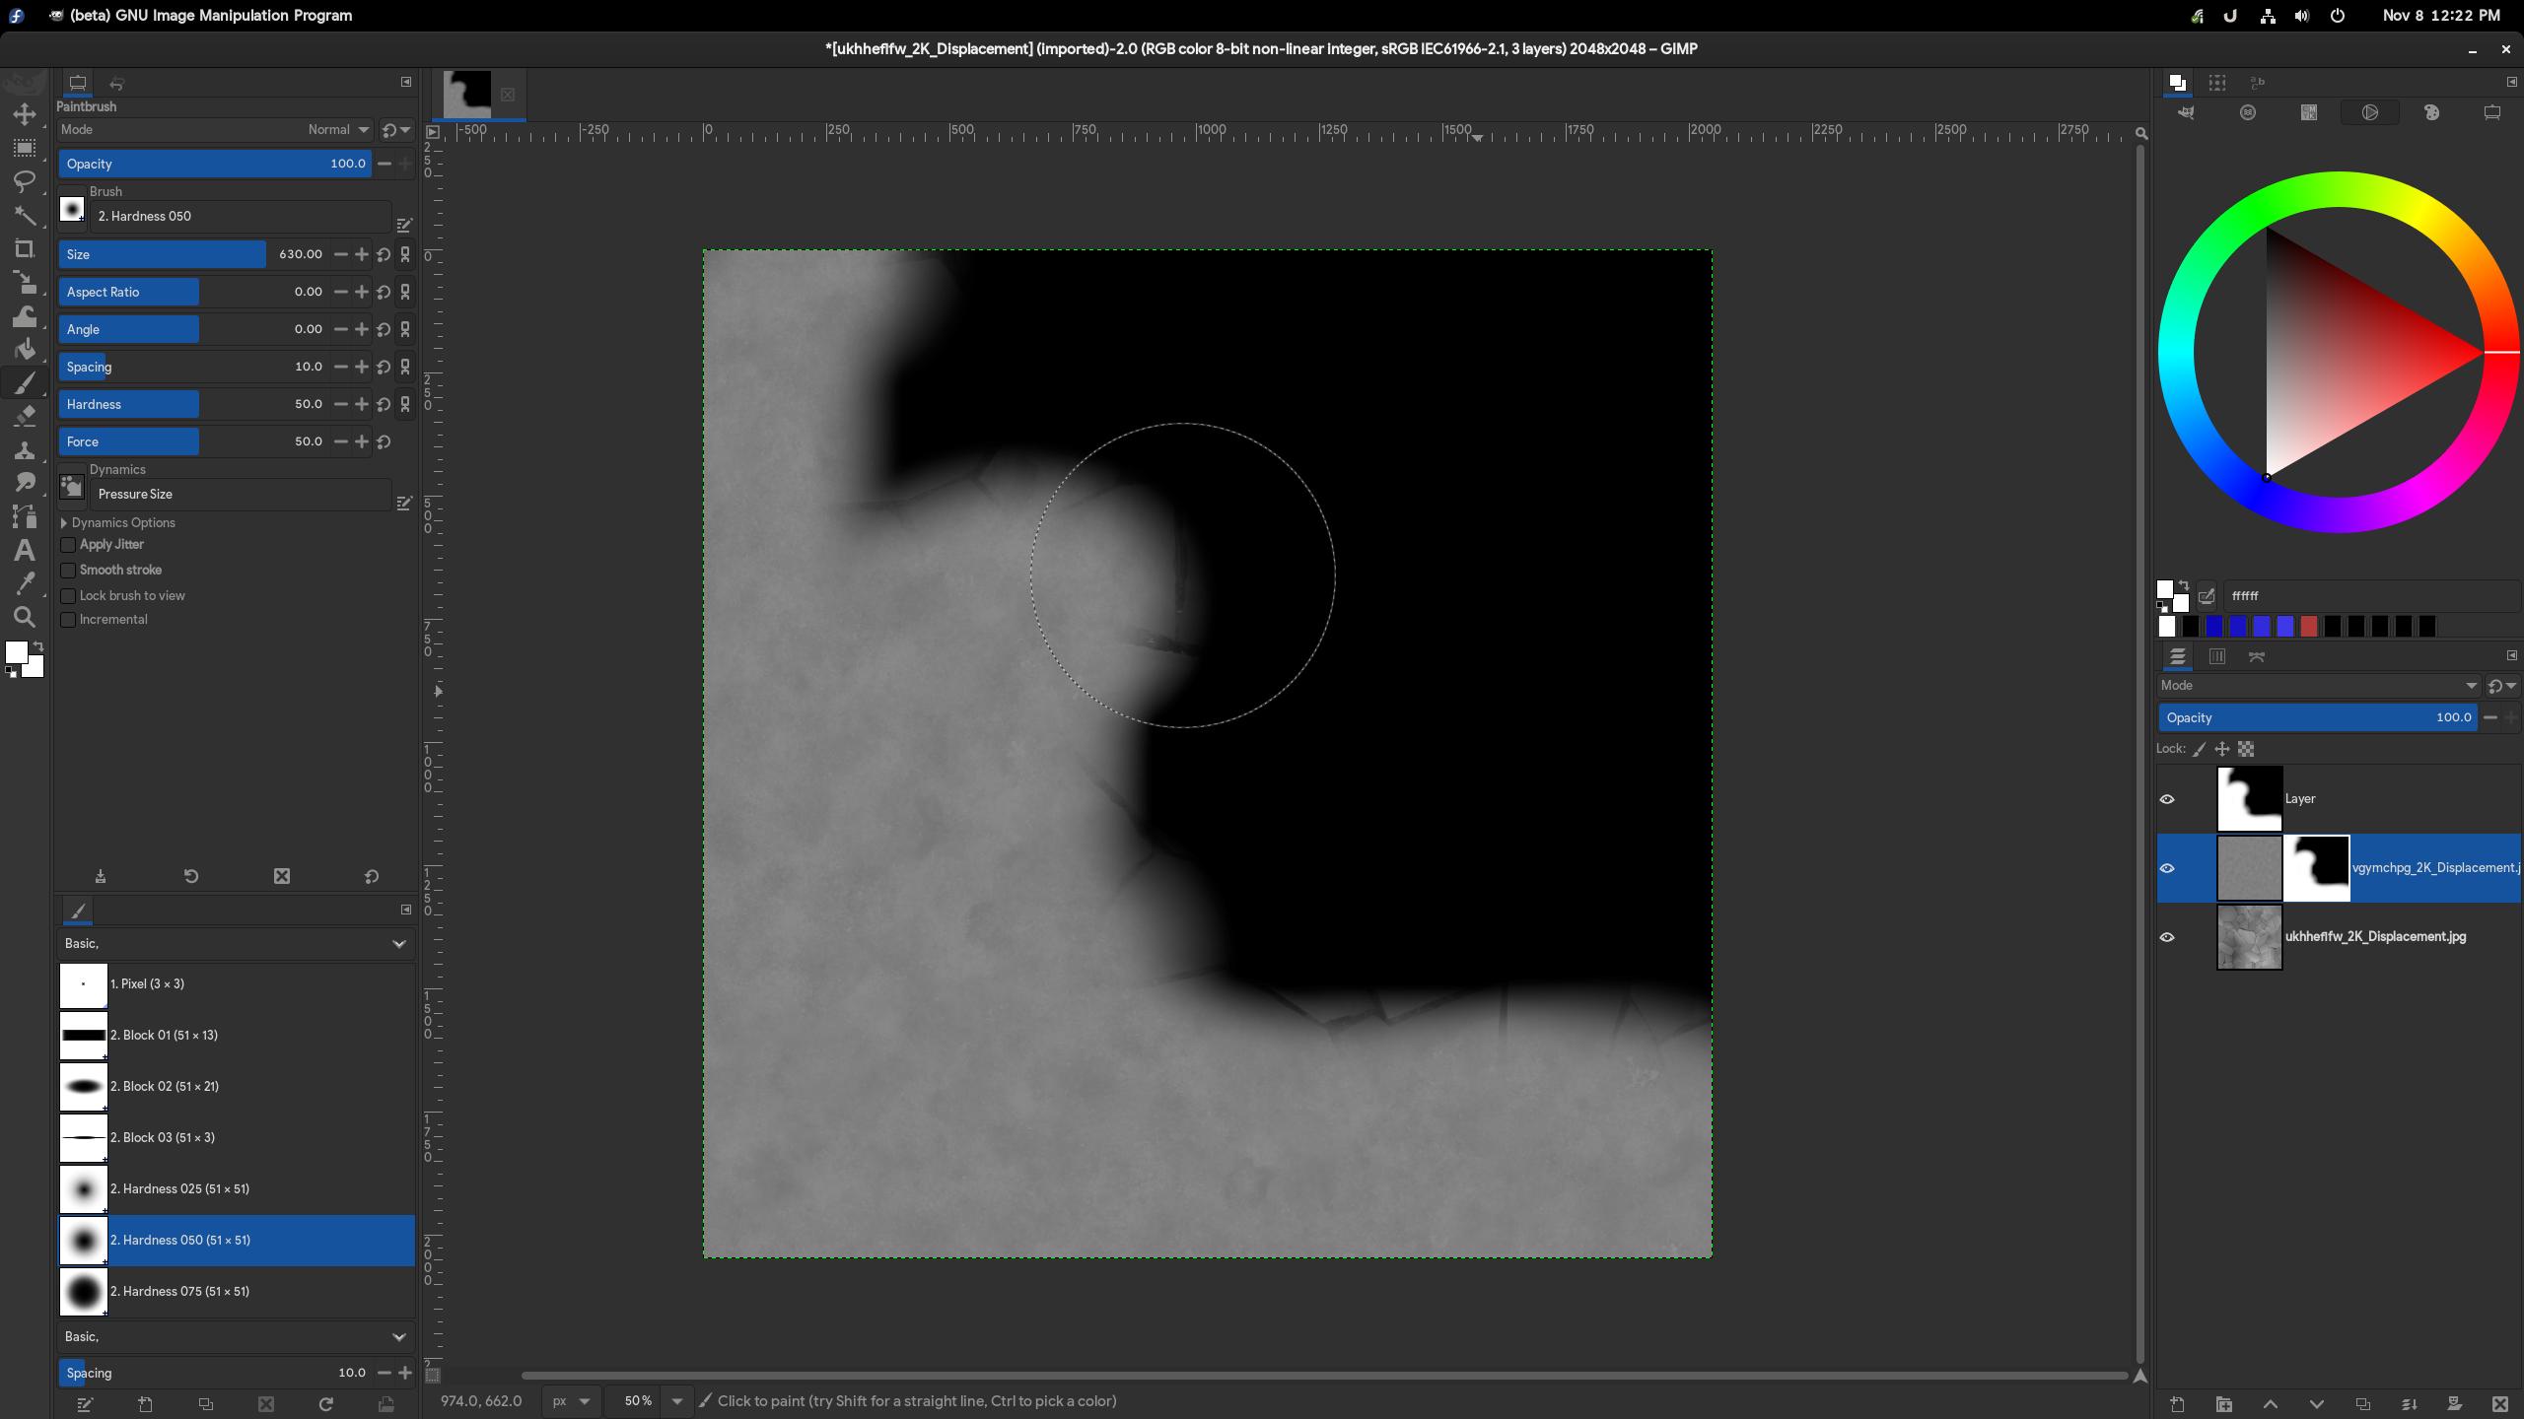The width and height of the screenshot is (2524, 1419).
Task: Select the Crop tool
Action: pos(25,248)
